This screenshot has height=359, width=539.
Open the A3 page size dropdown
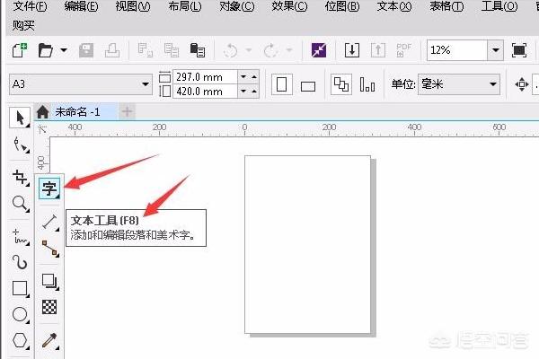tap(146, 85)
